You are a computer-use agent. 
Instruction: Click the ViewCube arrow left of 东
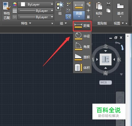[114, 59]
